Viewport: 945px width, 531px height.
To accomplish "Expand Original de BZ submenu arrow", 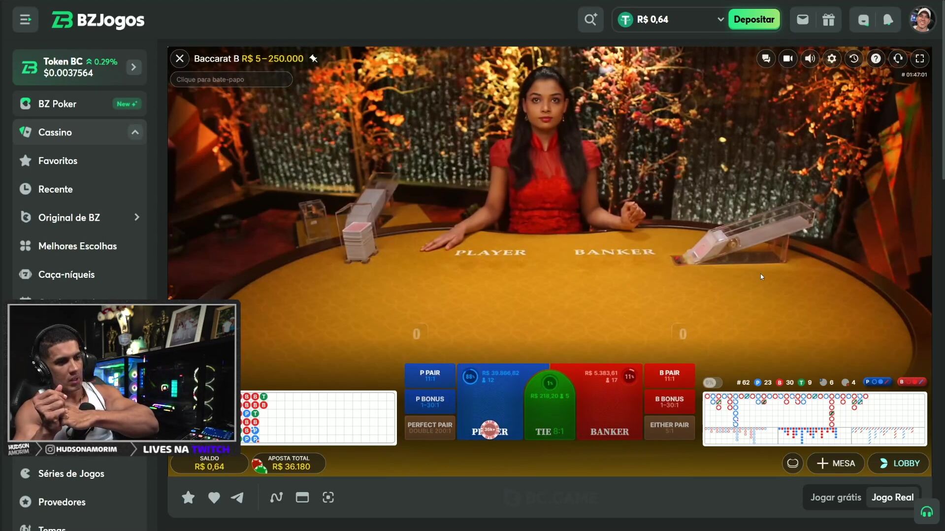I will point(136,217).
